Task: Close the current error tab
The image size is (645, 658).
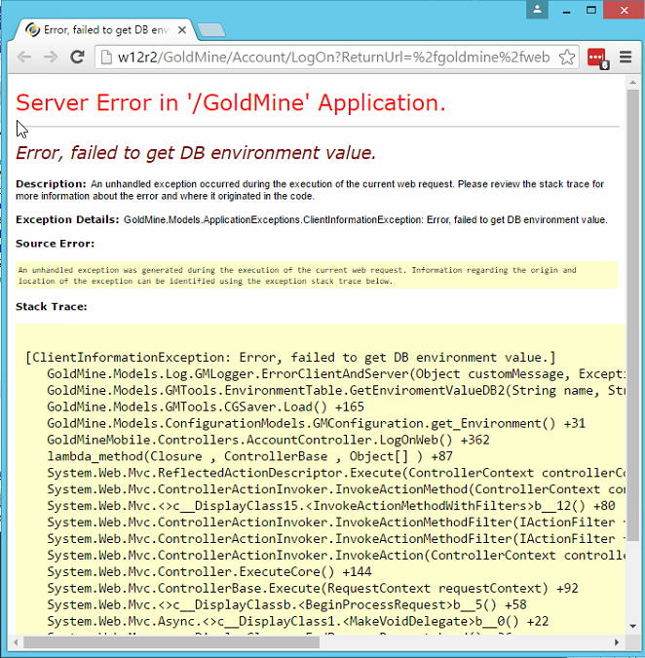Action: (182, 29)
